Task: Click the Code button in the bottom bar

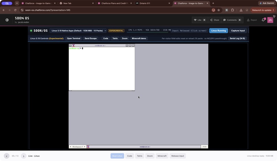Action: pos(130,156)
